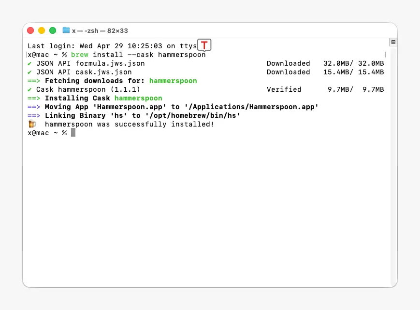Click 'install --cask hammerspoon' command text
The height and width of the screenshot is (310, 420).
coord(149,55)
